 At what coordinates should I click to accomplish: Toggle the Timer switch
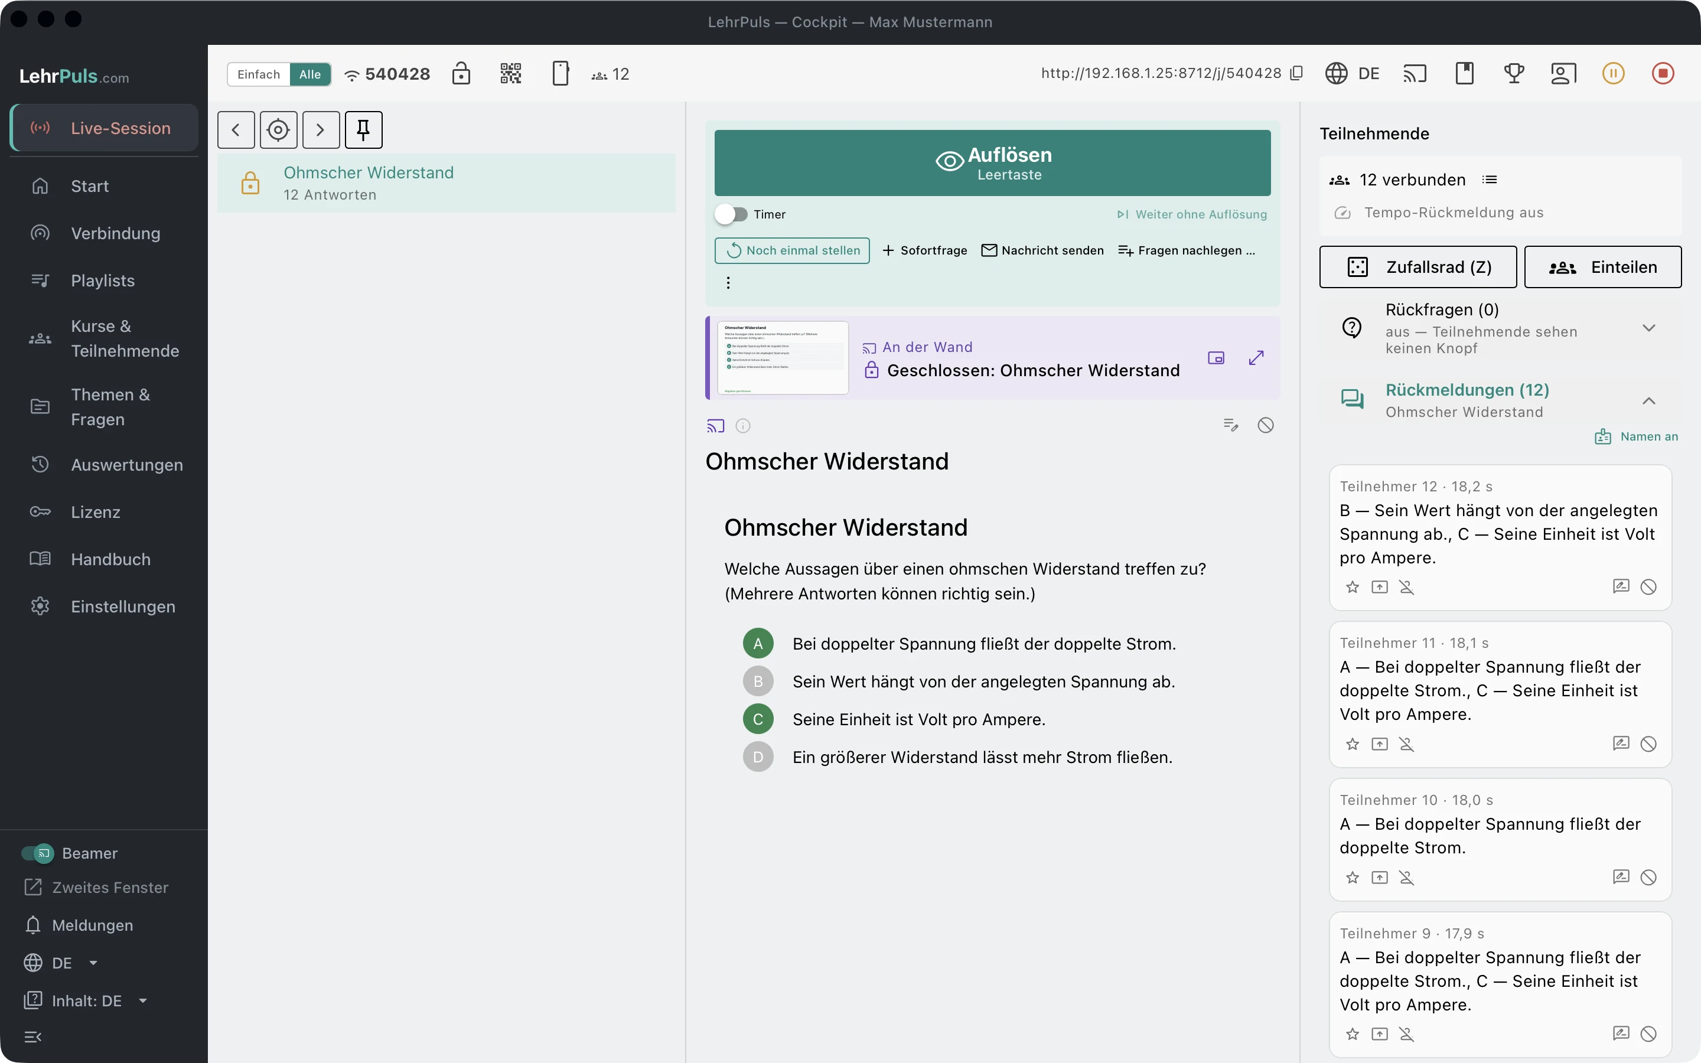731,214
